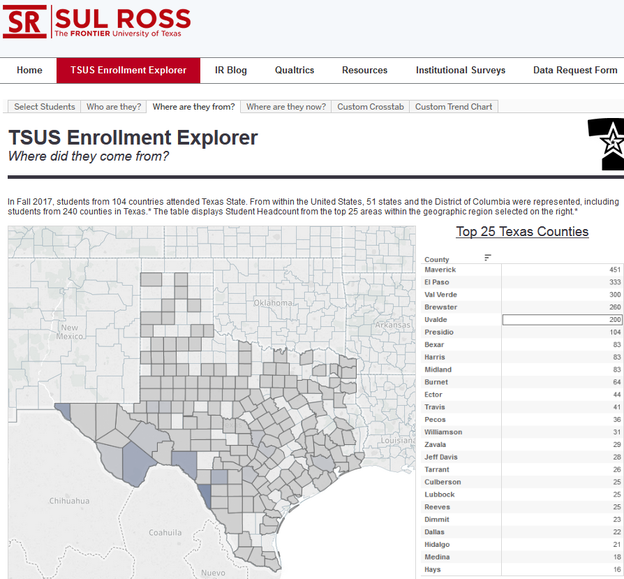Open the Data Request Form page
Viewport: 624px width, 579px height.
tap(575, 70)
